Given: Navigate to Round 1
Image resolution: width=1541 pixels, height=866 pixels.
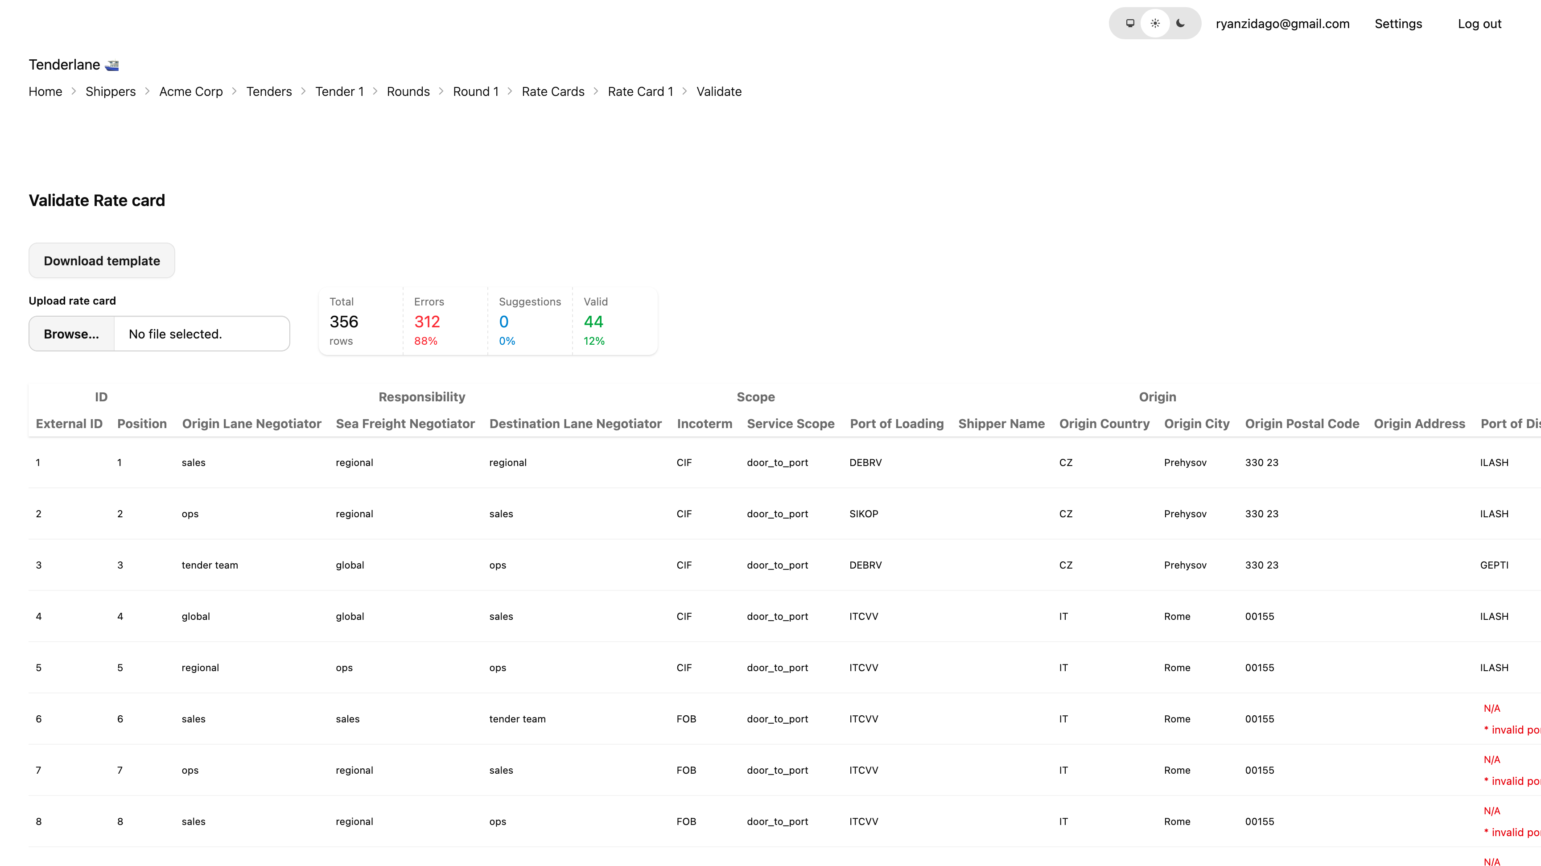Looking at the screenshot, I should 476,91.
